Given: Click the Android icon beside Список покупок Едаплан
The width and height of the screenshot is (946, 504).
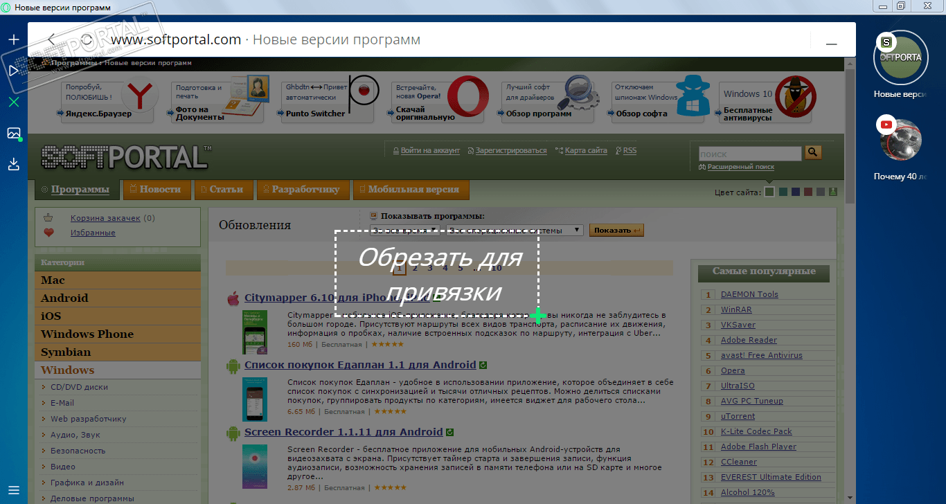Looking at the screenshot, I should click(x=233, y=366).
